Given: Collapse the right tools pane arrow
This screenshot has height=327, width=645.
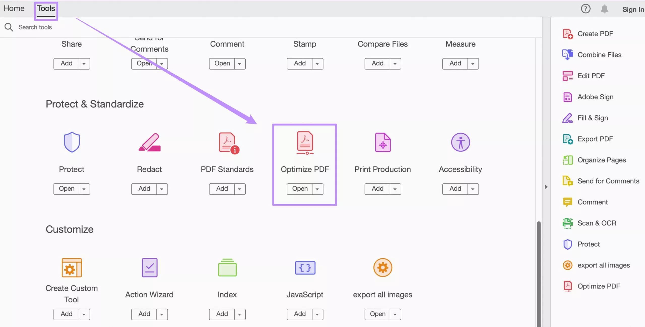Looking at the screenshot, I should tap(546, 187).
